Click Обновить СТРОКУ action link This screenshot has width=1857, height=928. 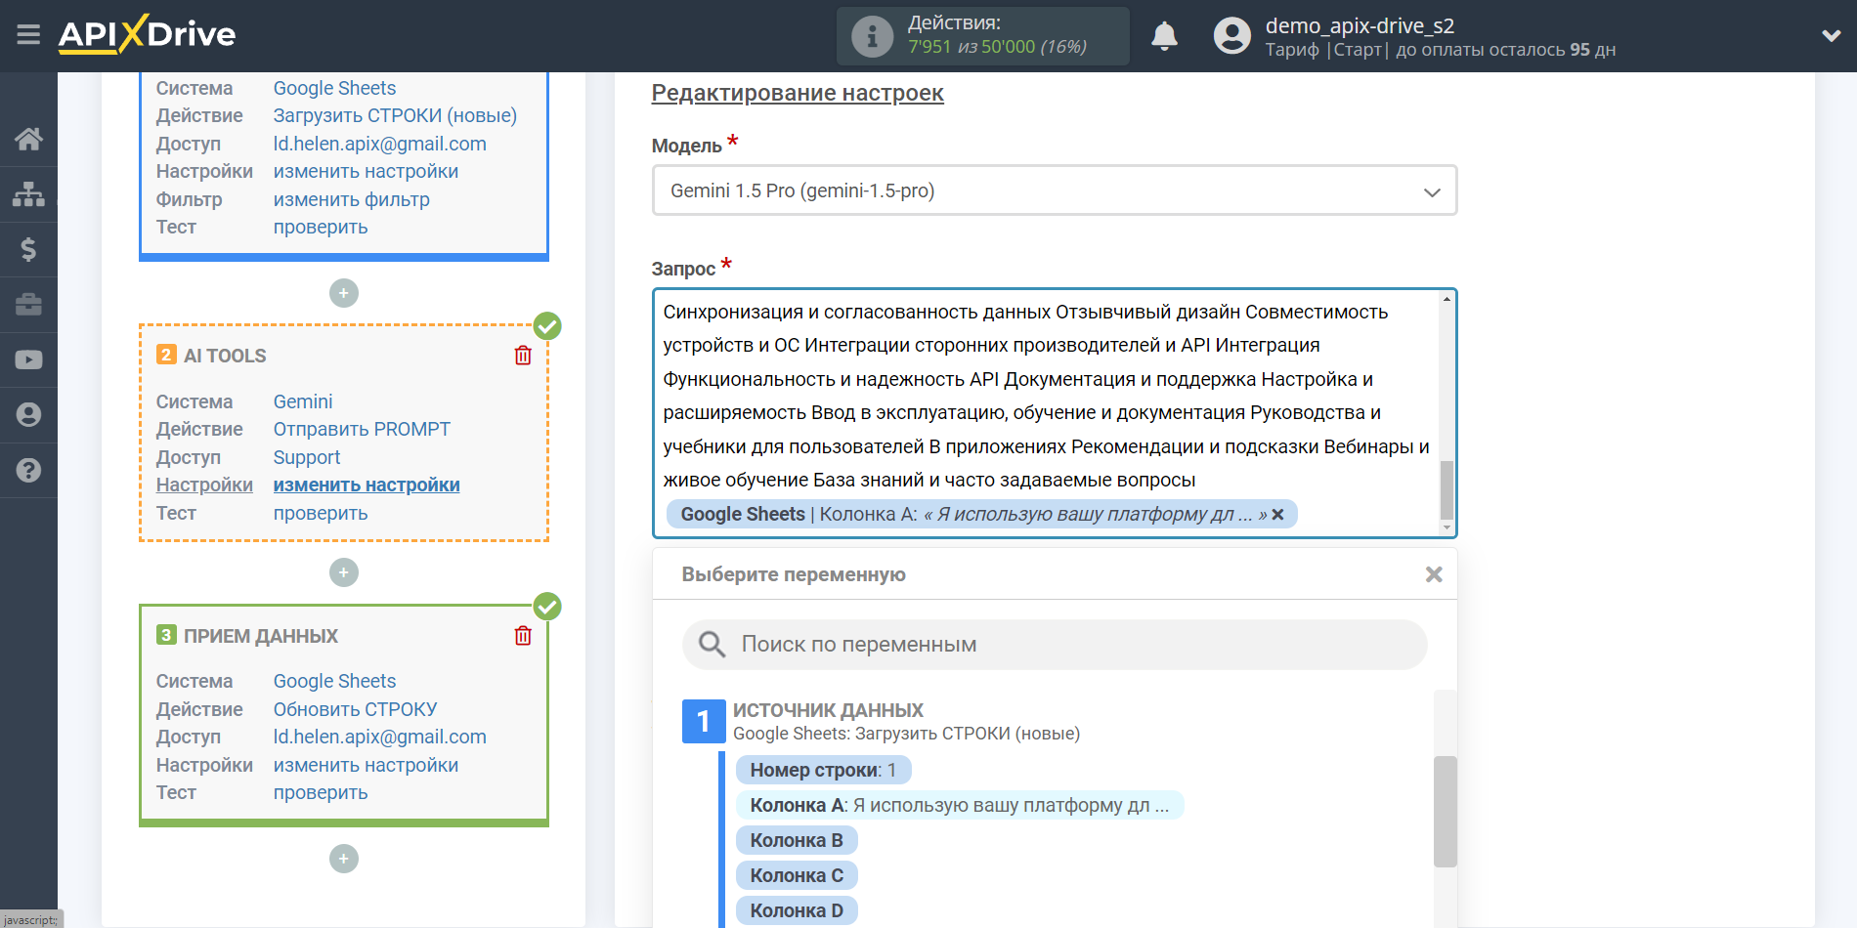(x=355, y=709)
